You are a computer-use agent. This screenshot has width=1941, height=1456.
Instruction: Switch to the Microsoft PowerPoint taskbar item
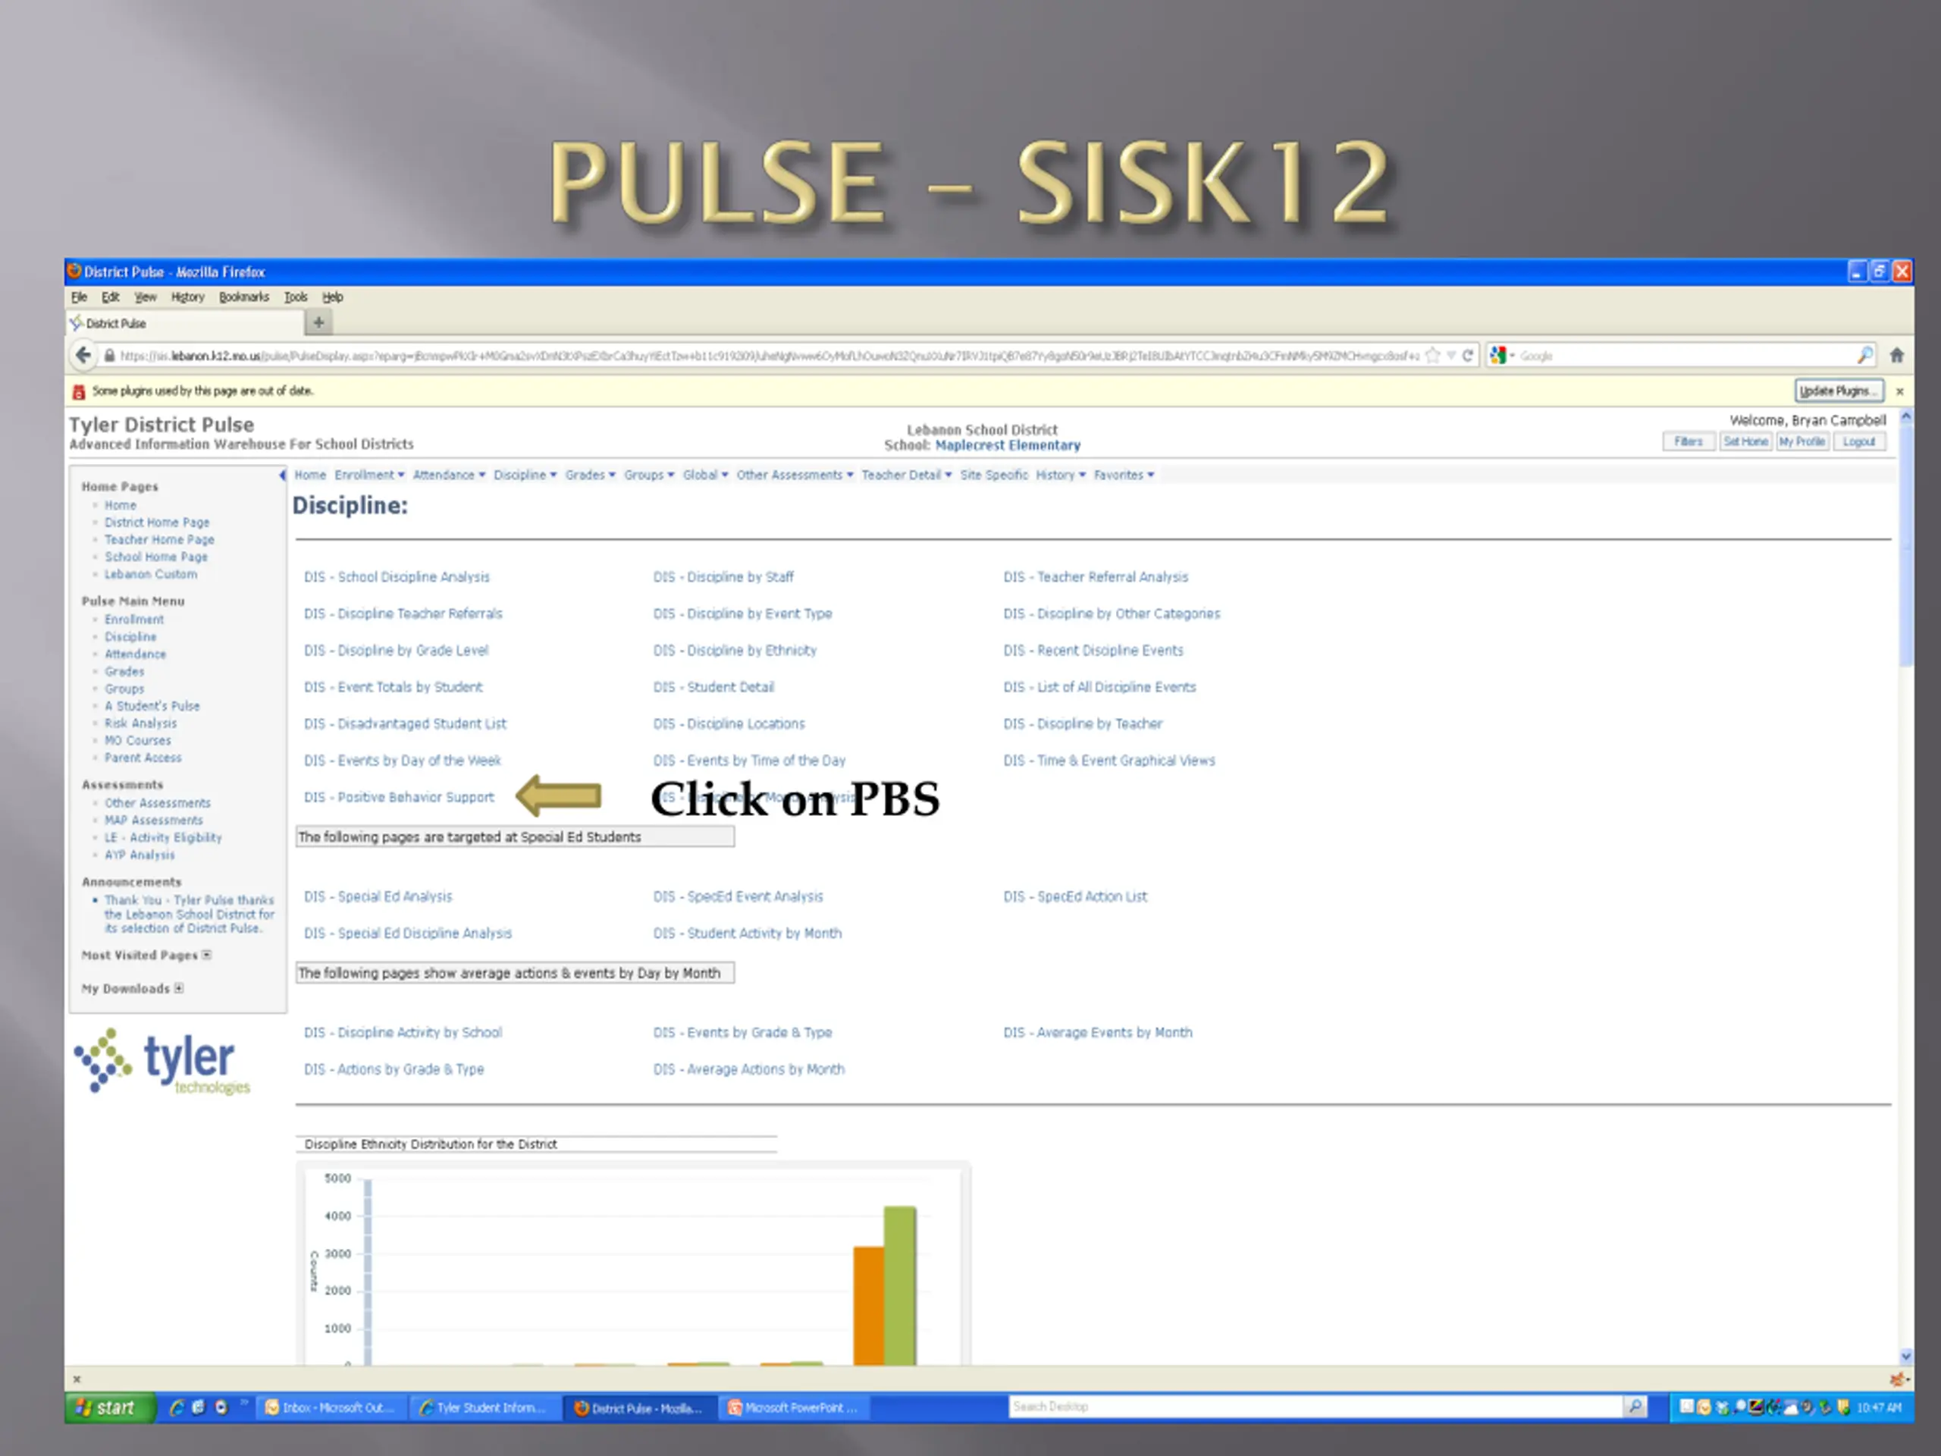click(x=794, y=1407)
